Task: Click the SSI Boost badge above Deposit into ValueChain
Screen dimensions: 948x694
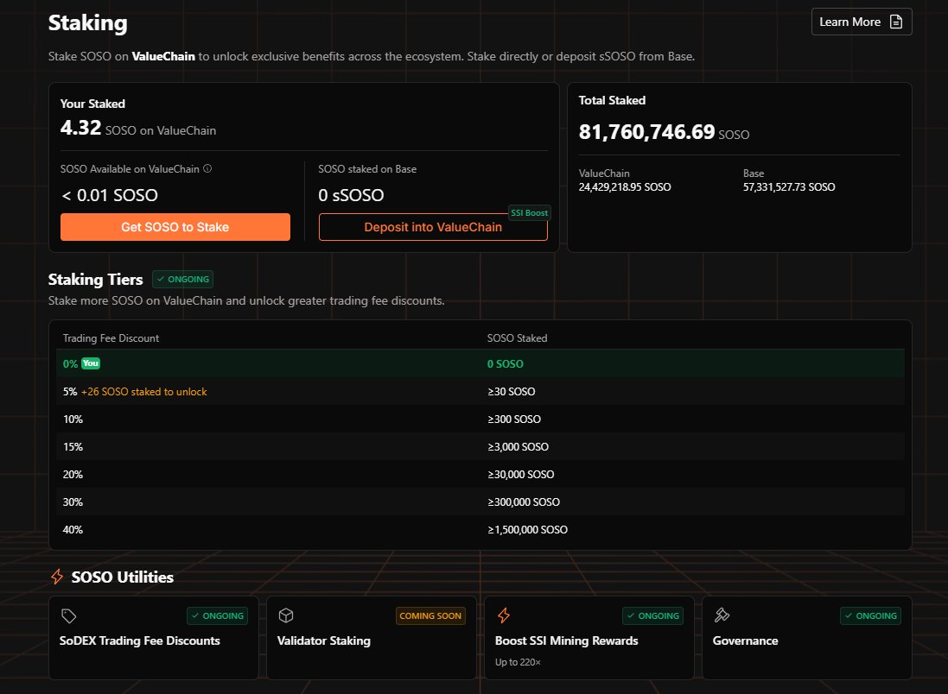Action: click(x=529, y=212)
